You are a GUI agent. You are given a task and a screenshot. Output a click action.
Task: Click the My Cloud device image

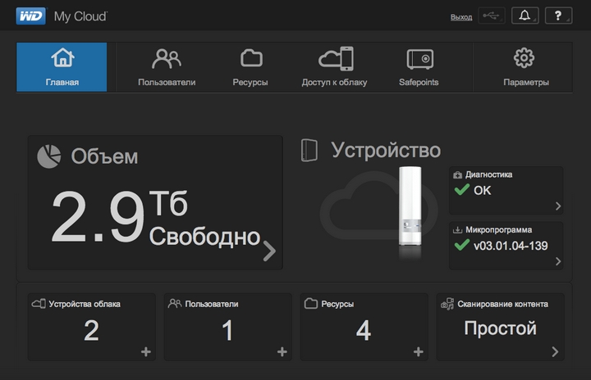(410, 206)
